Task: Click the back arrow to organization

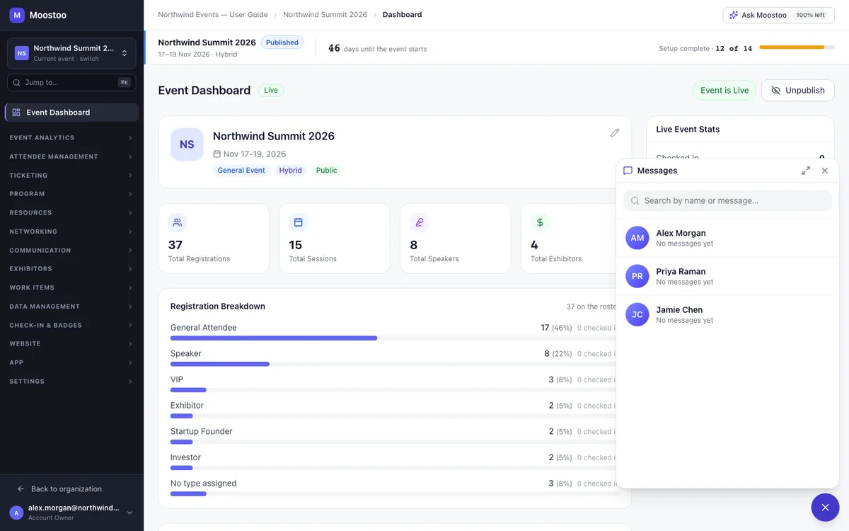Action: pyautogui.click(x=21, y=489)
